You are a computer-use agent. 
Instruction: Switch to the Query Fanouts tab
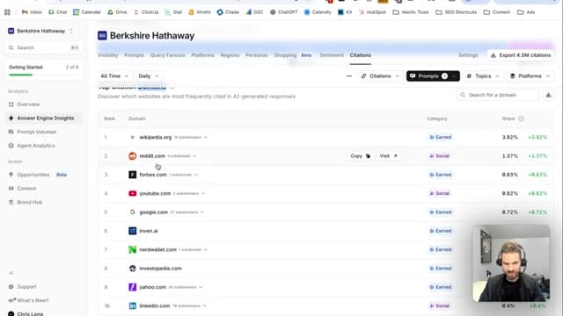[168, 55]
